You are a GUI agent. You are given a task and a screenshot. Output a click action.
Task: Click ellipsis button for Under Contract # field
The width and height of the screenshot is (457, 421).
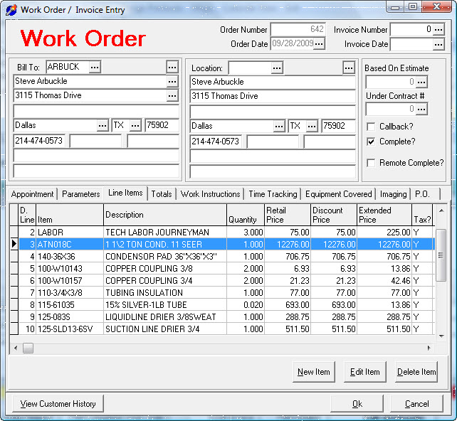coord(421,110)
